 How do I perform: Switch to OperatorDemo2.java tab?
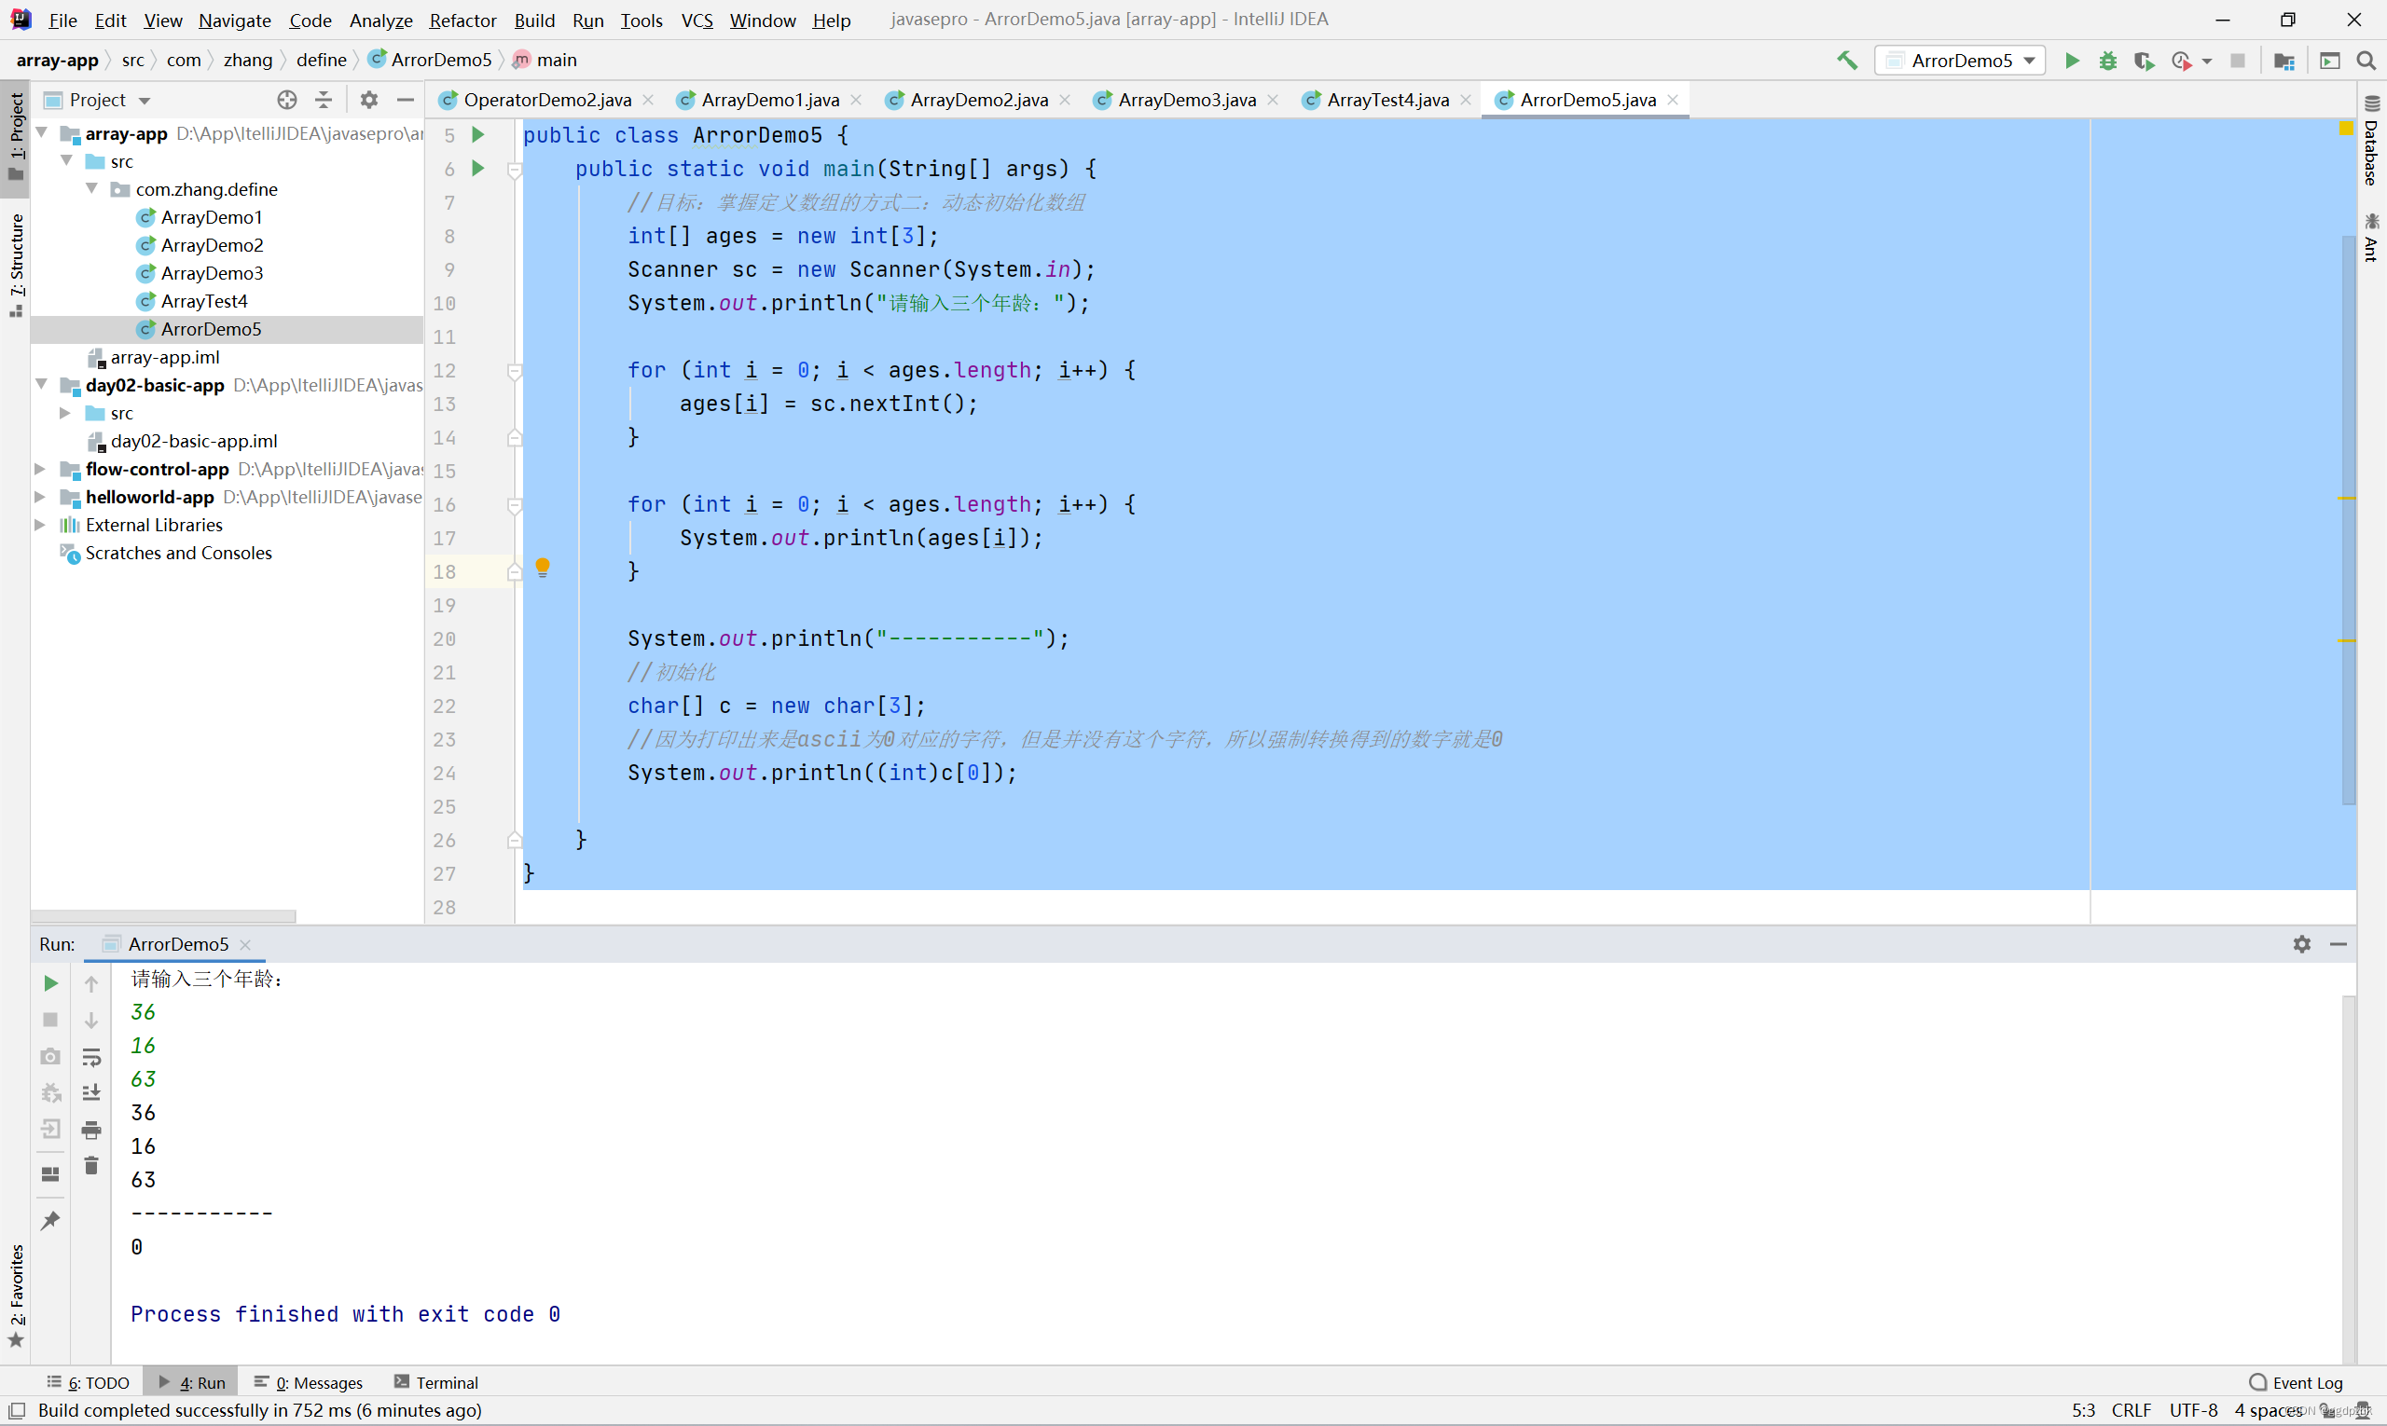tap(547, 100)
